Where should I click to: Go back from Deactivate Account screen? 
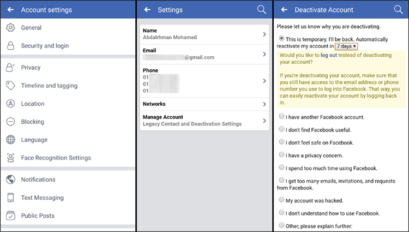284,10
